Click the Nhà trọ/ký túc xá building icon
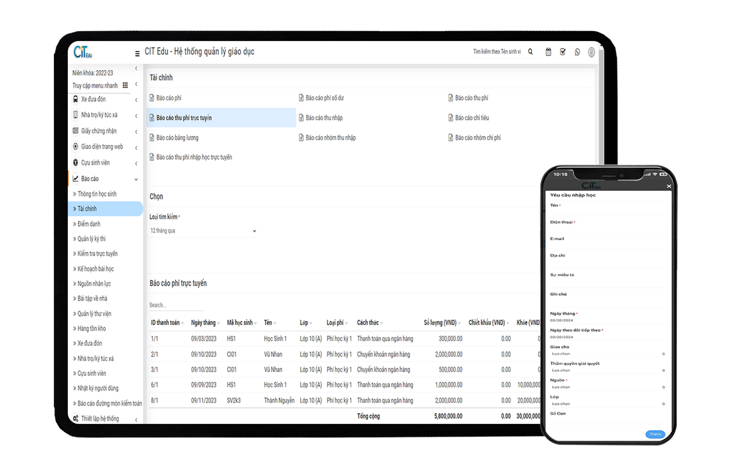This screenshot has height=468, width=730. point(76,115)
